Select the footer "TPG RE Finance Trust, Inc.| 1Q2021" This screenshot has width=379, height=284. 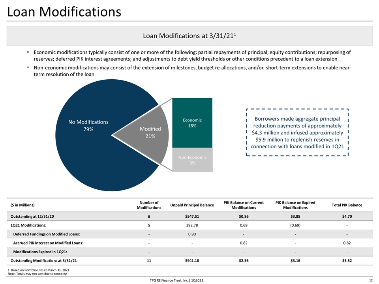click(x=176, y=280)
